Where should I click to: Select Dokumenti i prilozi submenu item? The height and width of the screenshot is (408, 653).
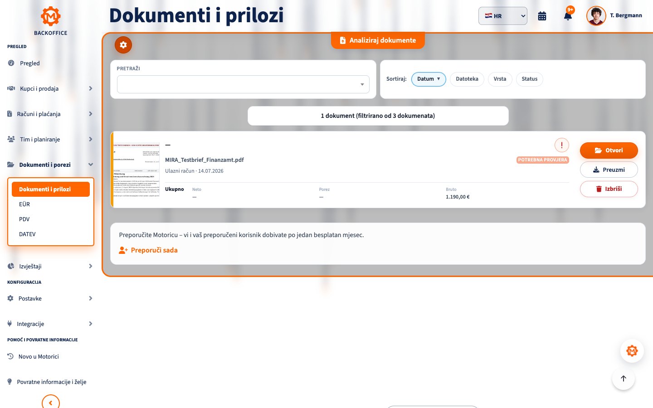pos(51,189)
